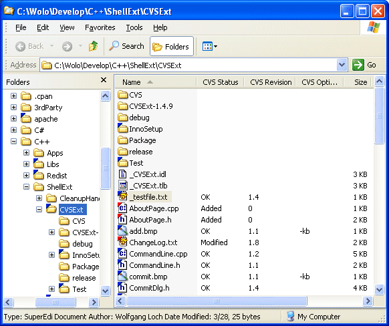
Task: Select the CVSExt-1.4.9 folder icon
Action: (122, 106)
